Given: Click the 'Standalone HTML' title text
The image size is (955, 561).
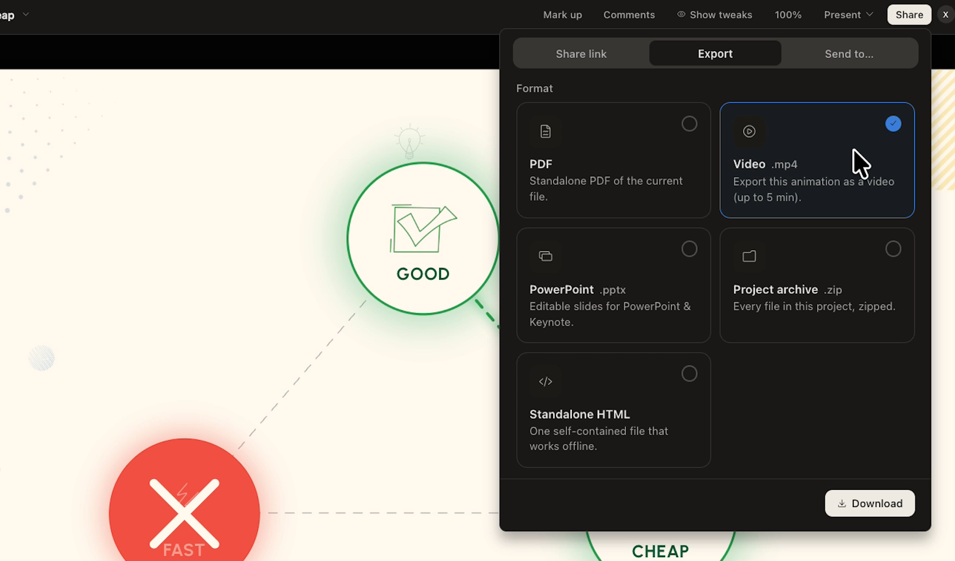Looking at the screenshot, I should [x=579, y=414].
